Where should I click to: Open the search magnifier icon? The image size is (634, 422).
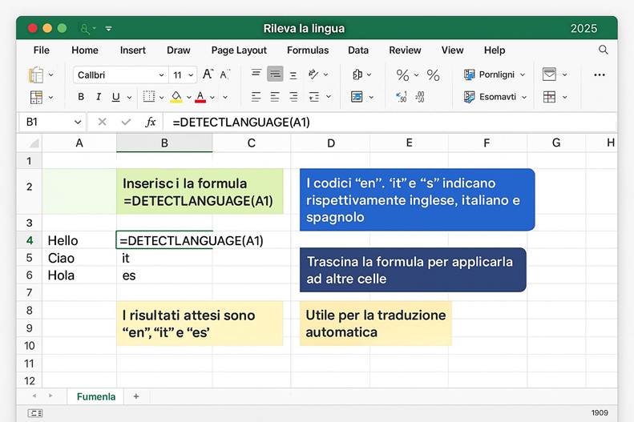603,50
